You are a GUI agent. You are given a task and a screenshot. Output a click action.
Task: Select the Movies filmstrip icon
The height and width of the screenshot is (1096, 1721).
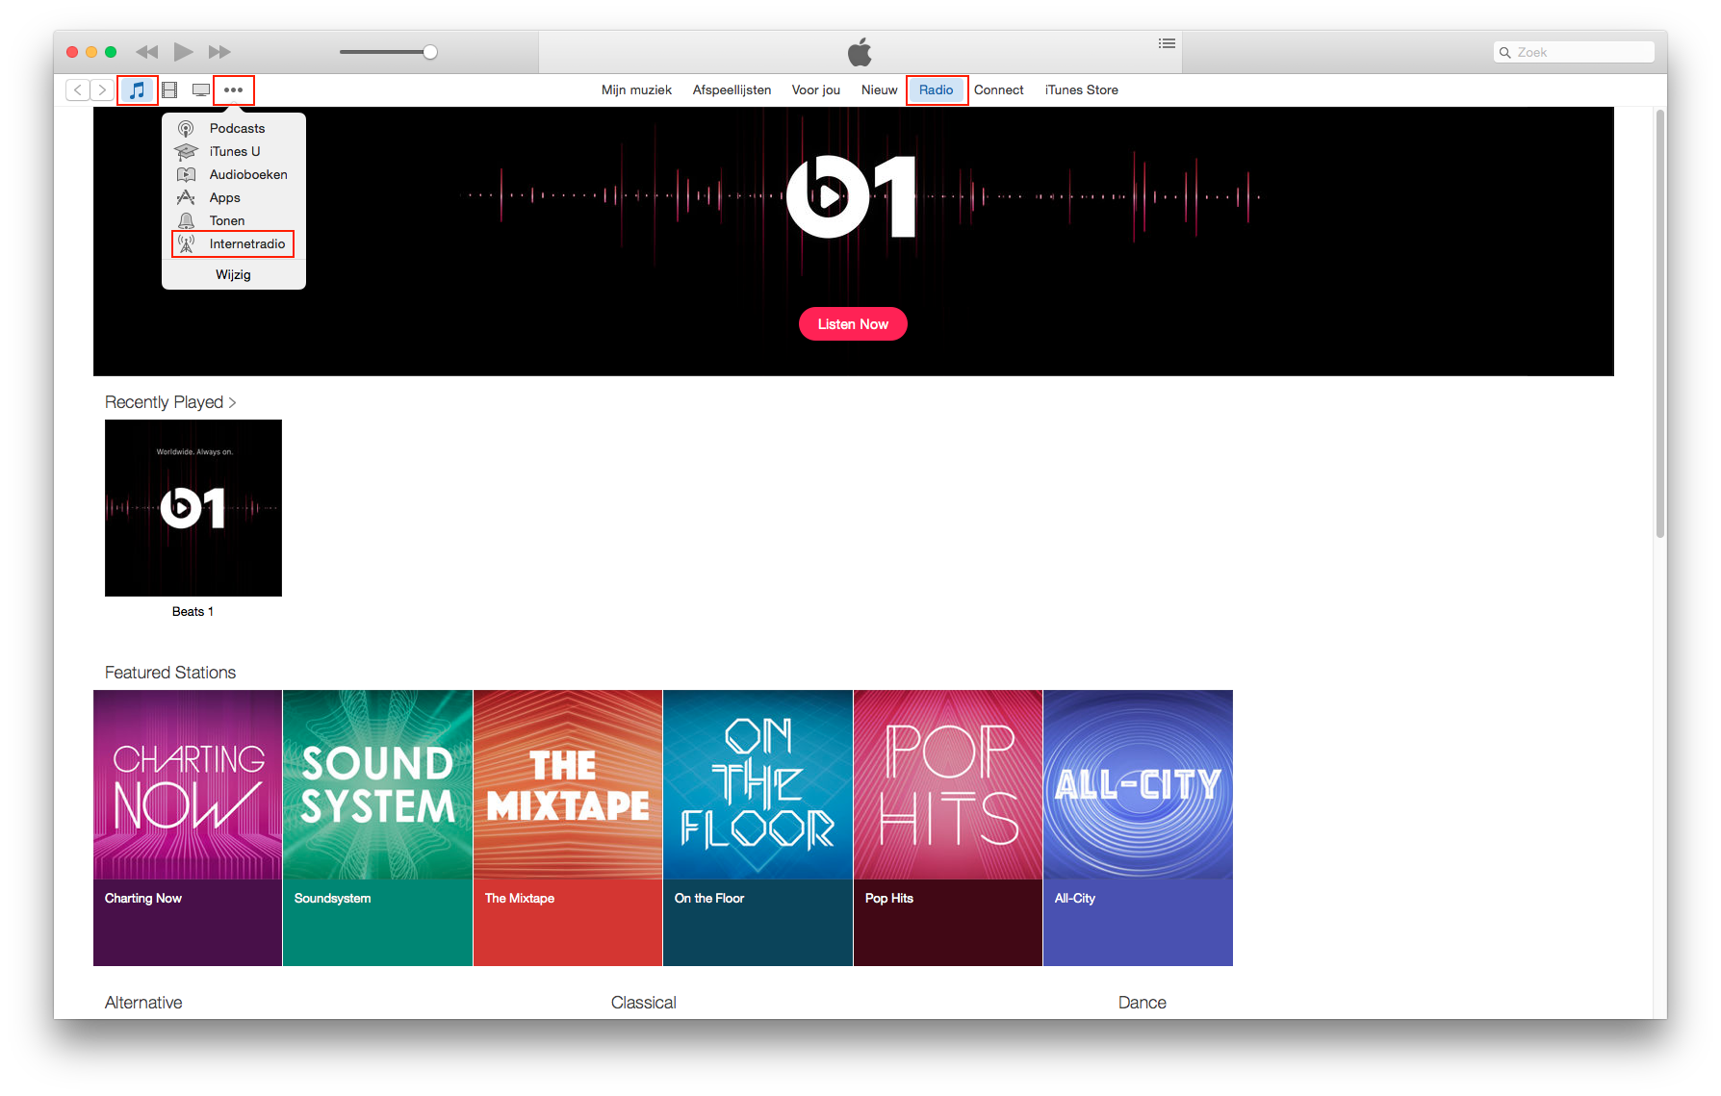[x=169, y=90]
